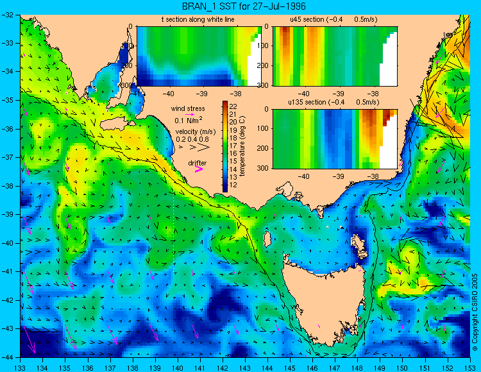Click longitude label '142' on the bottom axis
The height and width of the screenshot is (372, 481).
tap(223, 368)
